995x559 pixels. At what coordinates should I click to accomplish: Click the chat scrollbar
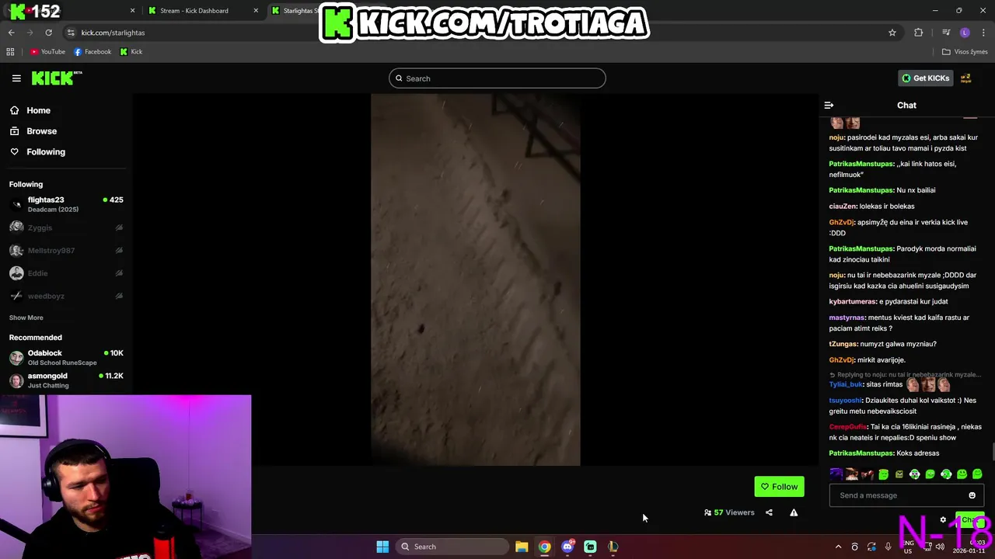[x=992, y=452]
